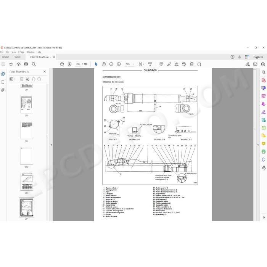The height and width of the screenshot is (267, 267).
Task: Open the right pane search tool
Action: (x=264, y=72)
